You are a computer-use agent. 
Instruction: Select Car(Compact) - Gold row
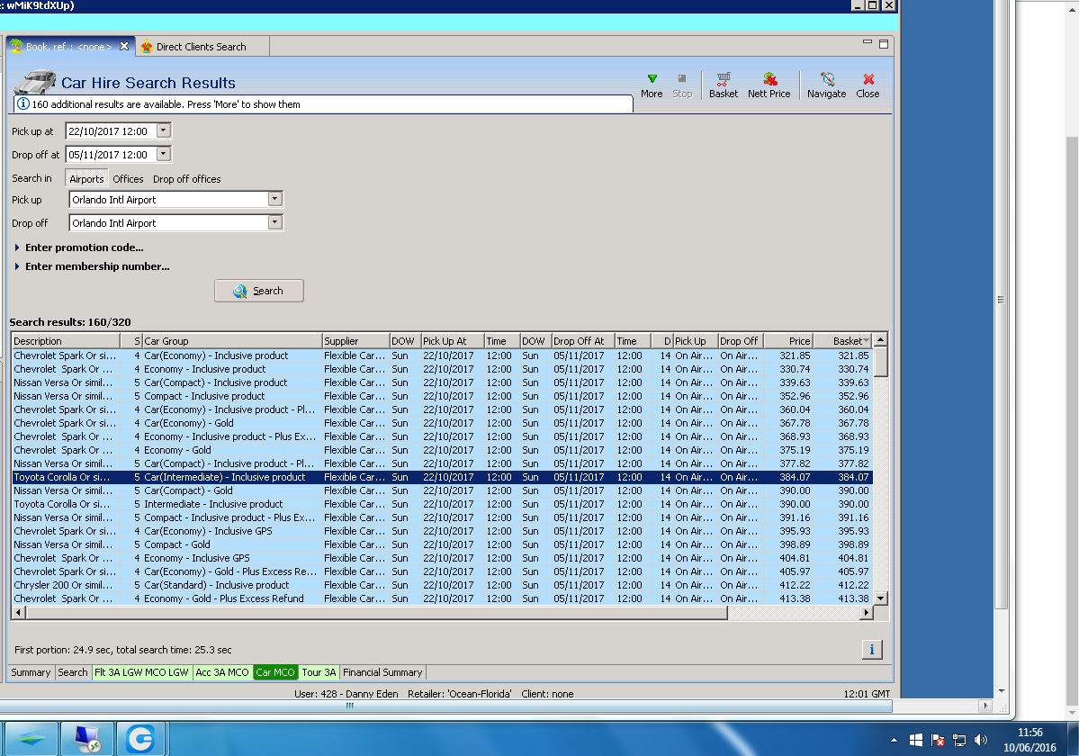click(x=442, y=490)
